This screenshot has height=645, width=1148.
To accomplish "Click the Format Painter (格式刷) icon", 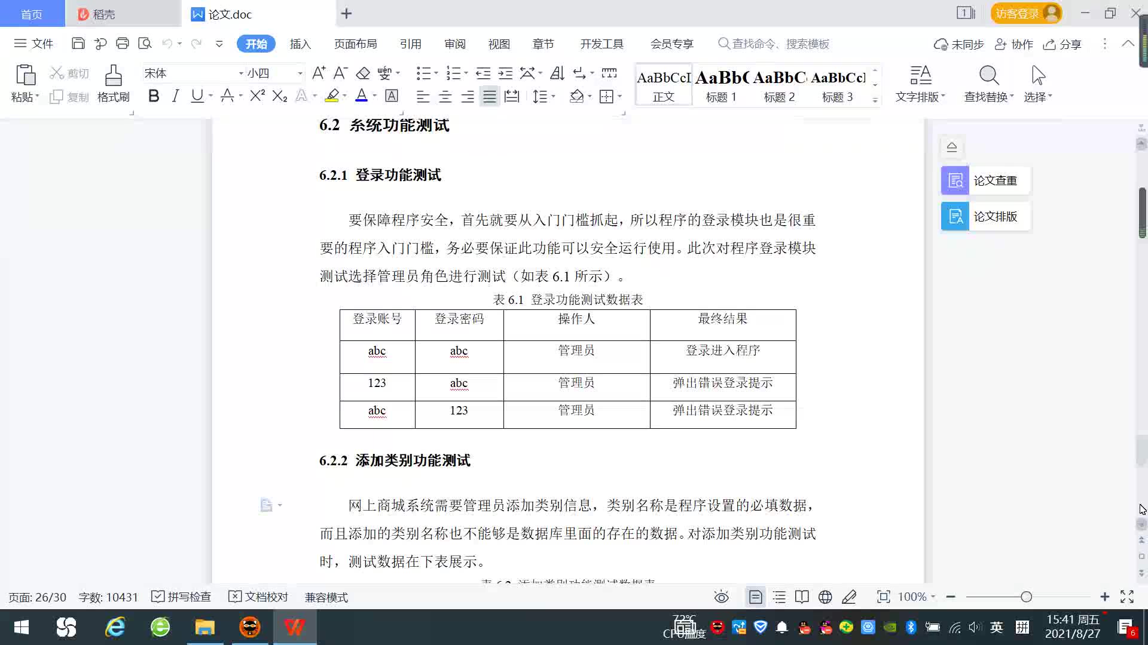I will [x=113, y=83].
